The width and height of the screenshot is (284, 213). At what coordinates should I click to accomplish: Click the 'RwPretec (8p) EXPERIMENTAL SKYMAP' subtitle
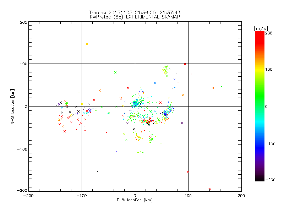coord(135,17)
